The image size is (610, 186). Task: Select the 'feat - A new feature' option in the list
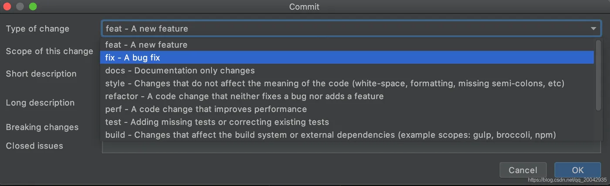tap(146, 45)
